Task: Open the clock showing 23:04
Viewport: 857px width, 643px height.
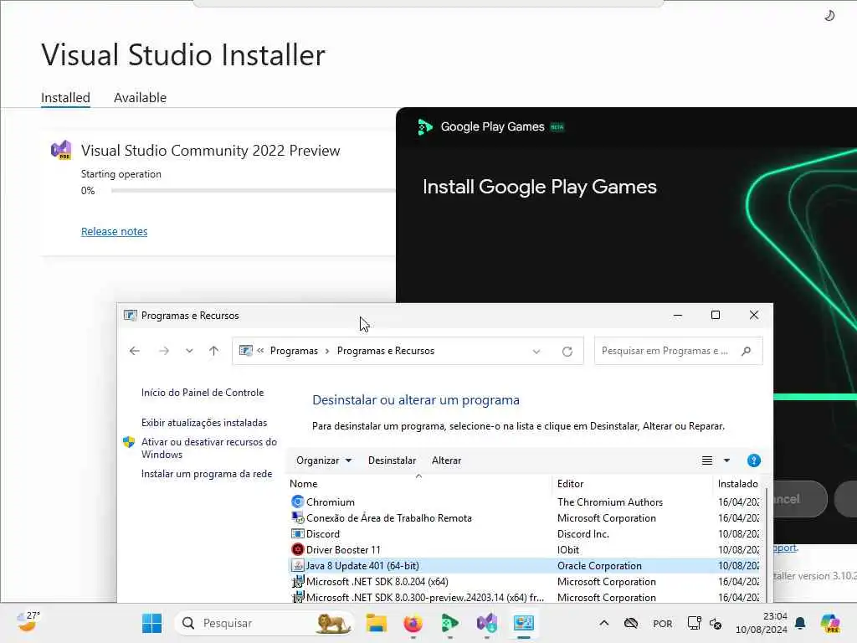Action: pos(761,623)
